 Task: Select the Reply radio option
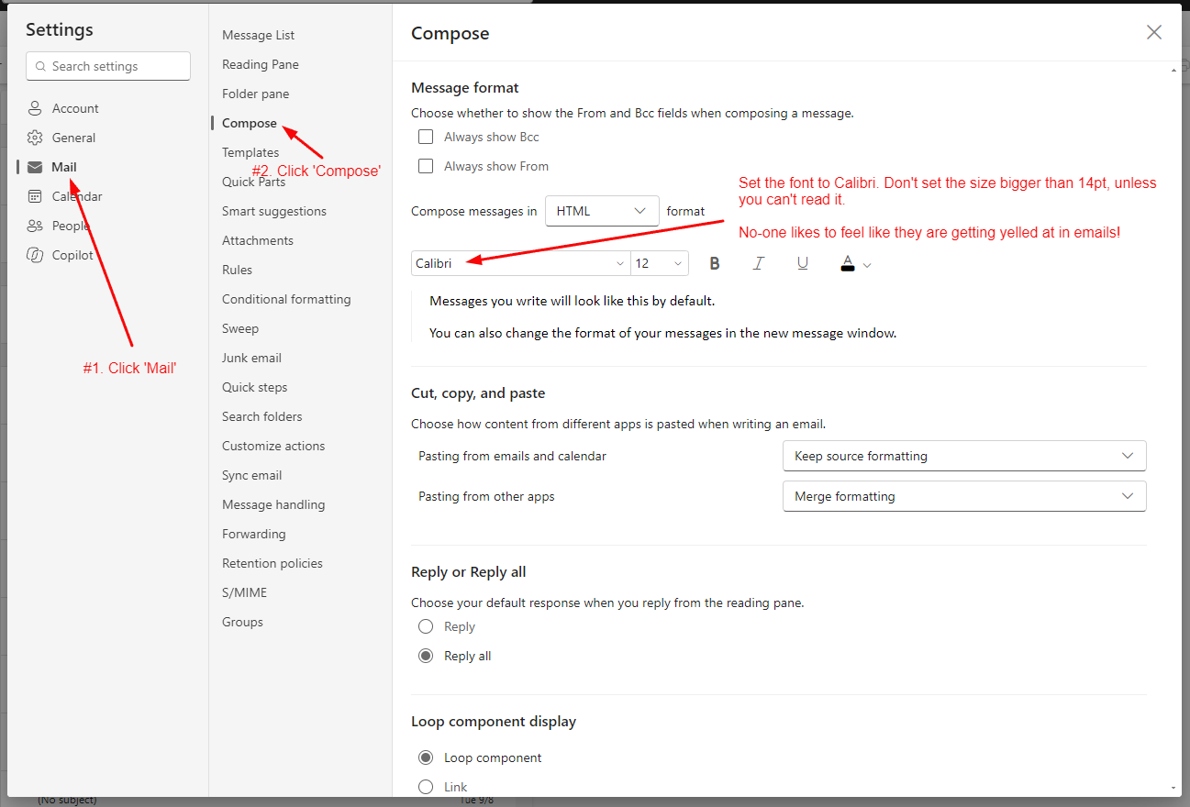tap(426, 626)
